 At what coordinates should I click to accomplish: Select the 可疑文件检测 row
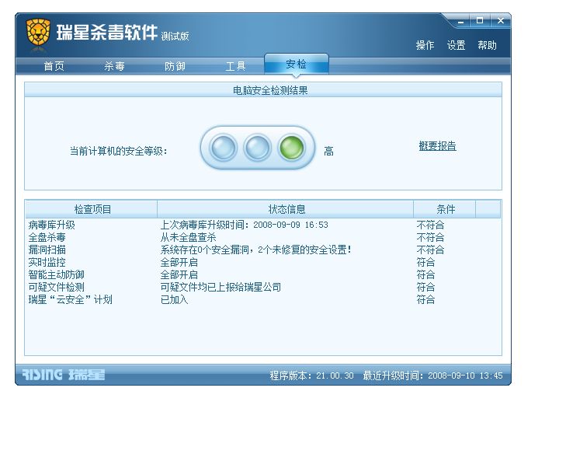pos(262,288)
